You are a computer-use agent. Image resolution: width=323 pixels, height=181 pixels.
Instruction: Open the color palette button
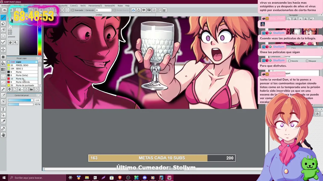(x=11, y=42)
